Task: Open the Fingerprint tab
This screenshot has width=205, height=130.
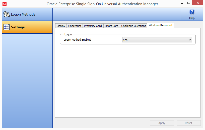Action: tap(75, 26)
